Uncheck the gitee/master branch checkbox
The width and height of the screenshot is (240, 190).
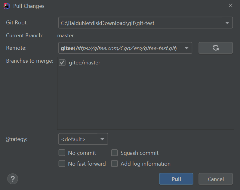point(62,63)
